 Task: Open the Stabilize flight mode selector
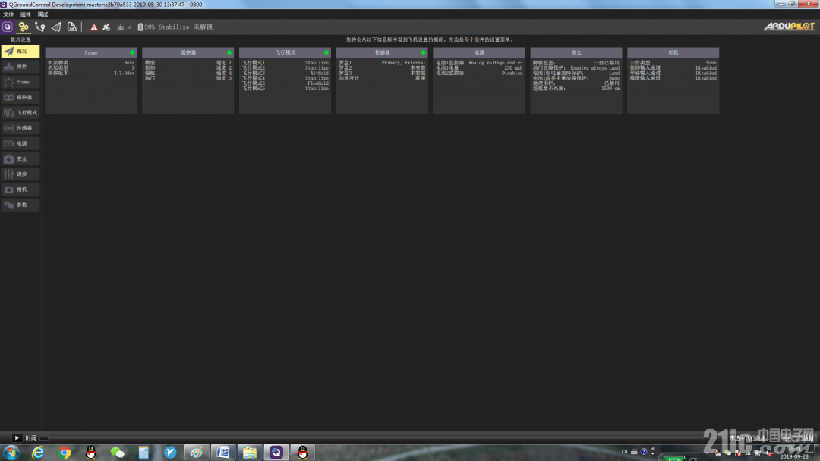[x=174, y=27]
